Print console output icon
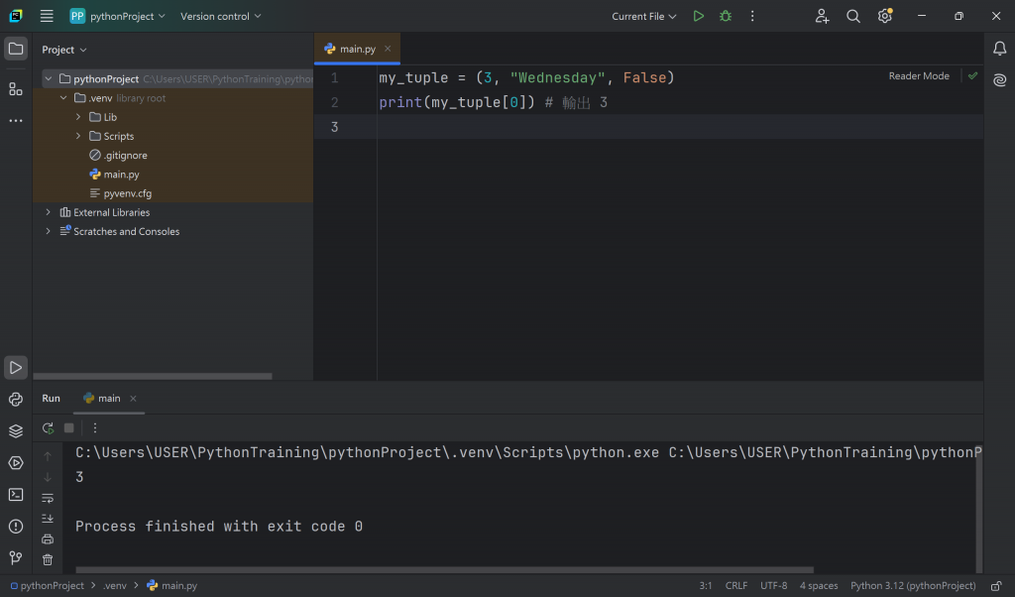1015x597 pixels. click(x=48, y=539)
